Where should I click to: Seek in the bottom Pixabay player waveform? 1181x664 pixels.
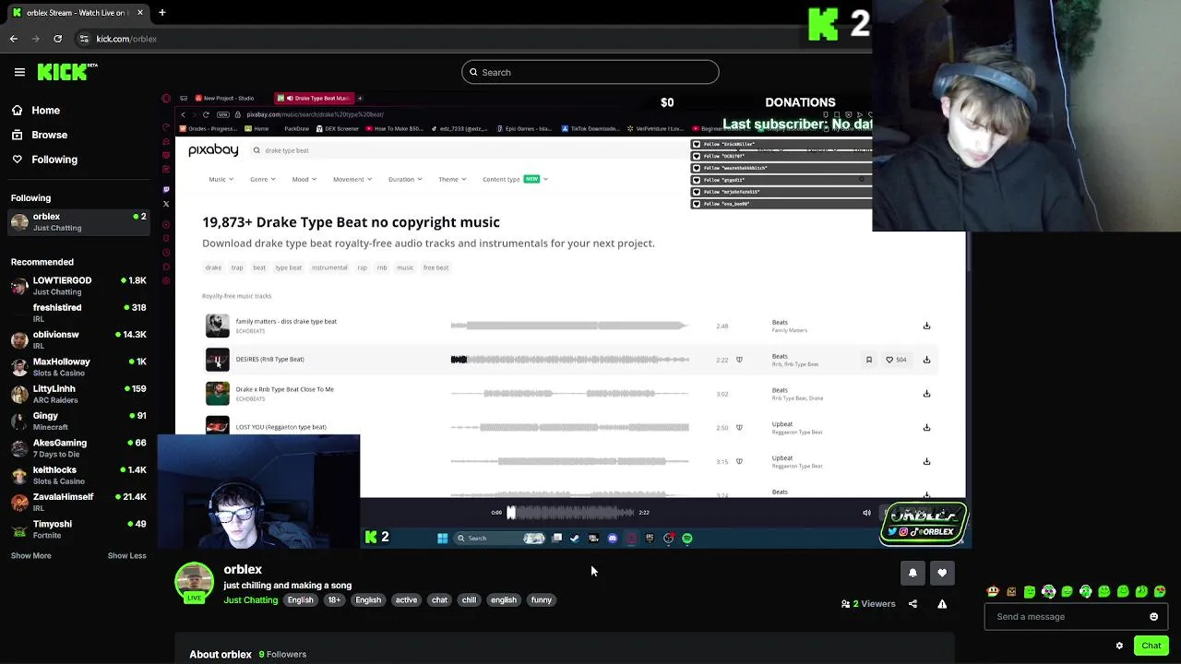click(570, 513)
